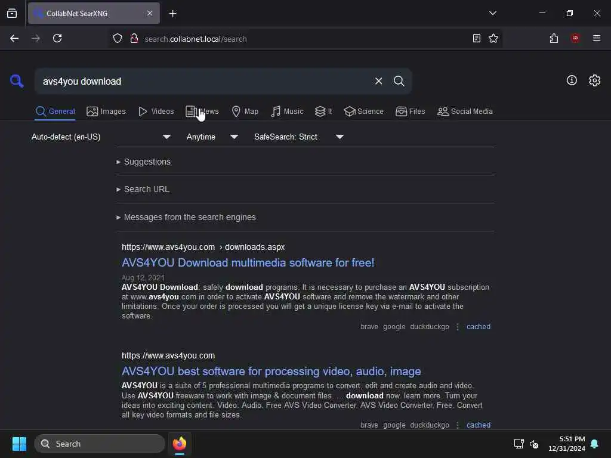
Task: Click brave engine label on first result
Action: point(369,327)
